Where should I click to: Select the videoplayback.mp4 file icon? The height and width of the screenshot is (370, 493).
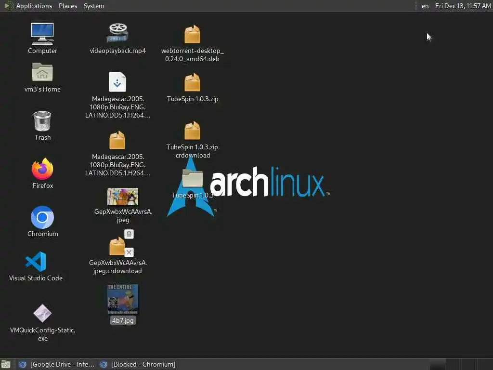click(117, 33)
